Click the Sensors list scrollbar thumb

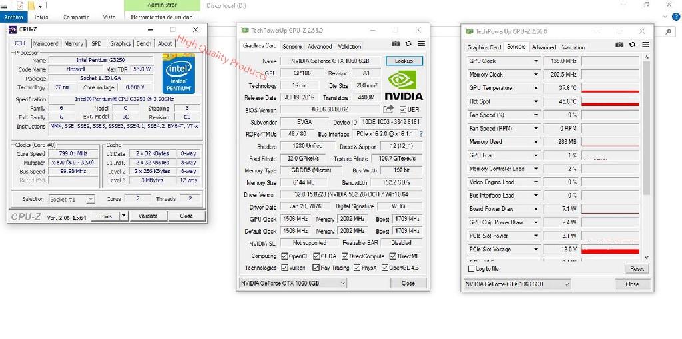[646, 127]
